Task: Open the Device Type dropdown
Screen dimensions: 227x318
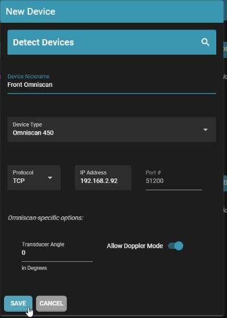Action: [x=112, y=129]
